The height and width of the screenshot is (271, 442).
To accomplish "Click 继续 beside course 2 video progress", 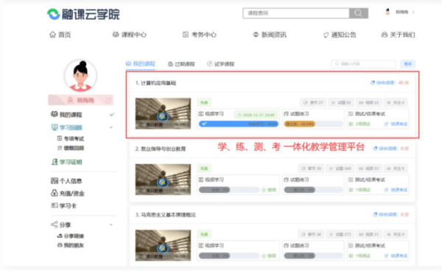I will pos(269,190).
